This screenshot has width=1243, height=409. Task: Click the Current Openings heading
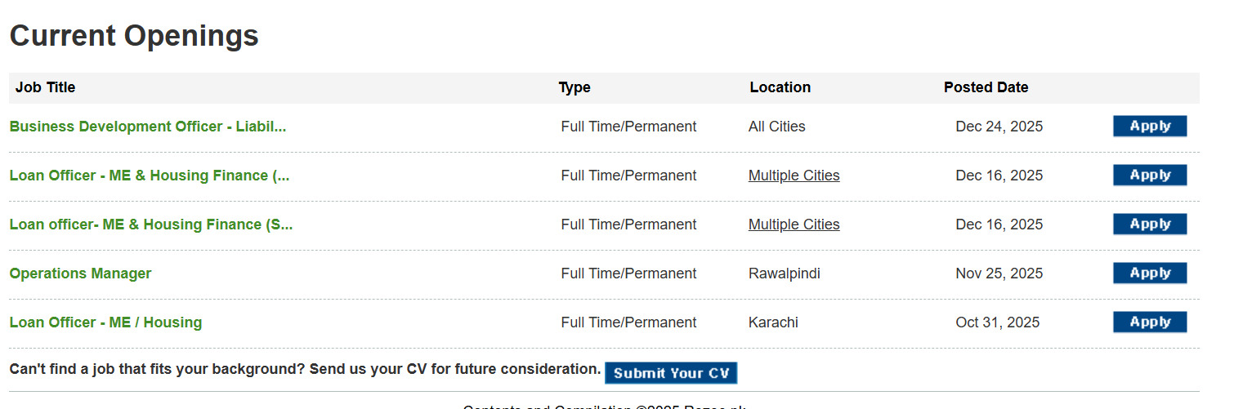134,36
